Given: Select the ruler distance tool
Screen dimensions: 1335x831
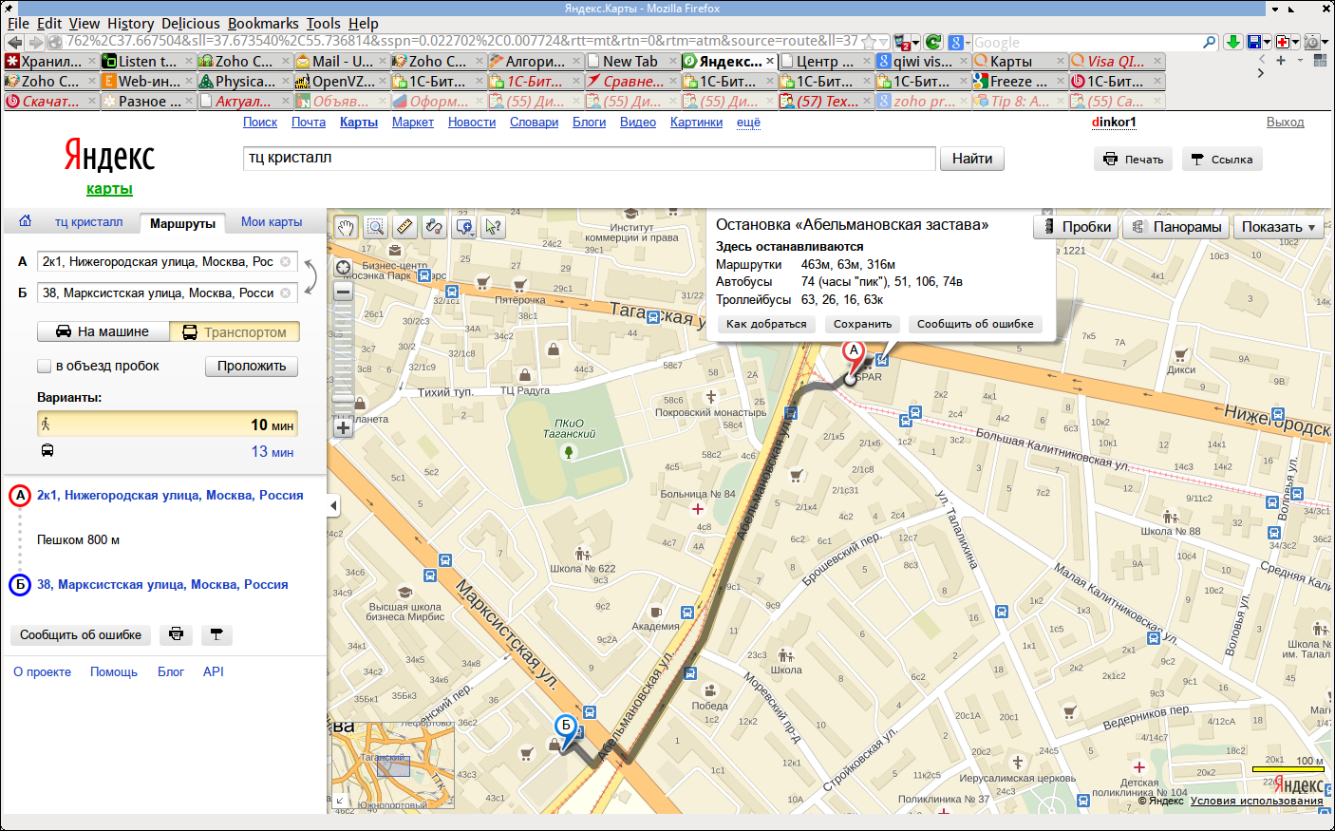Looking at the screenshot, I should [404, 227].
